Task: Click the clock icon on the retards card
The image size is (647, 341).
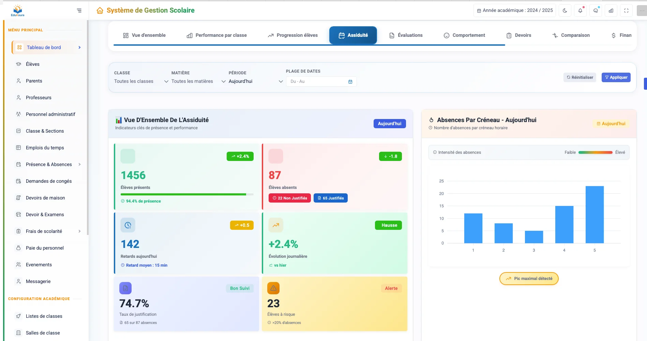Action: tap(128, 225)
